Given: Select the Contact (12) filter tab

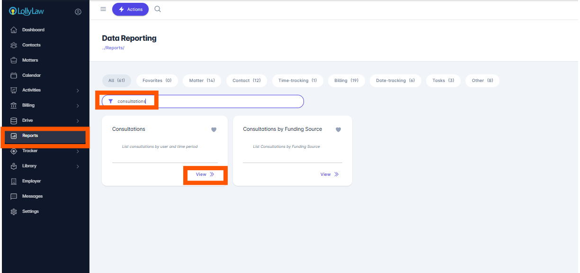Looking at the screenshot, I should tap(247, 81).
